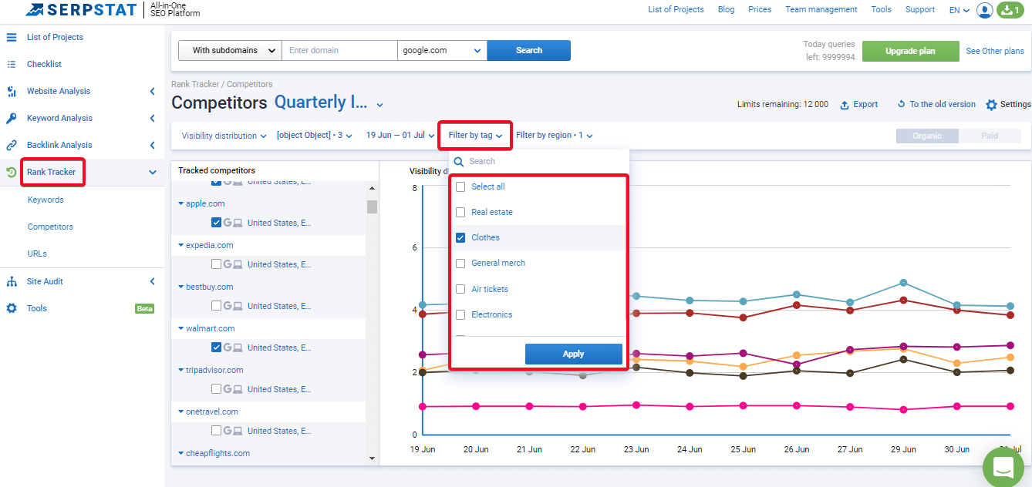This screenshot has width=1032, height=487.
Task: Uncheck the walmart.com competitor checkbox
Action: point(217,348)
